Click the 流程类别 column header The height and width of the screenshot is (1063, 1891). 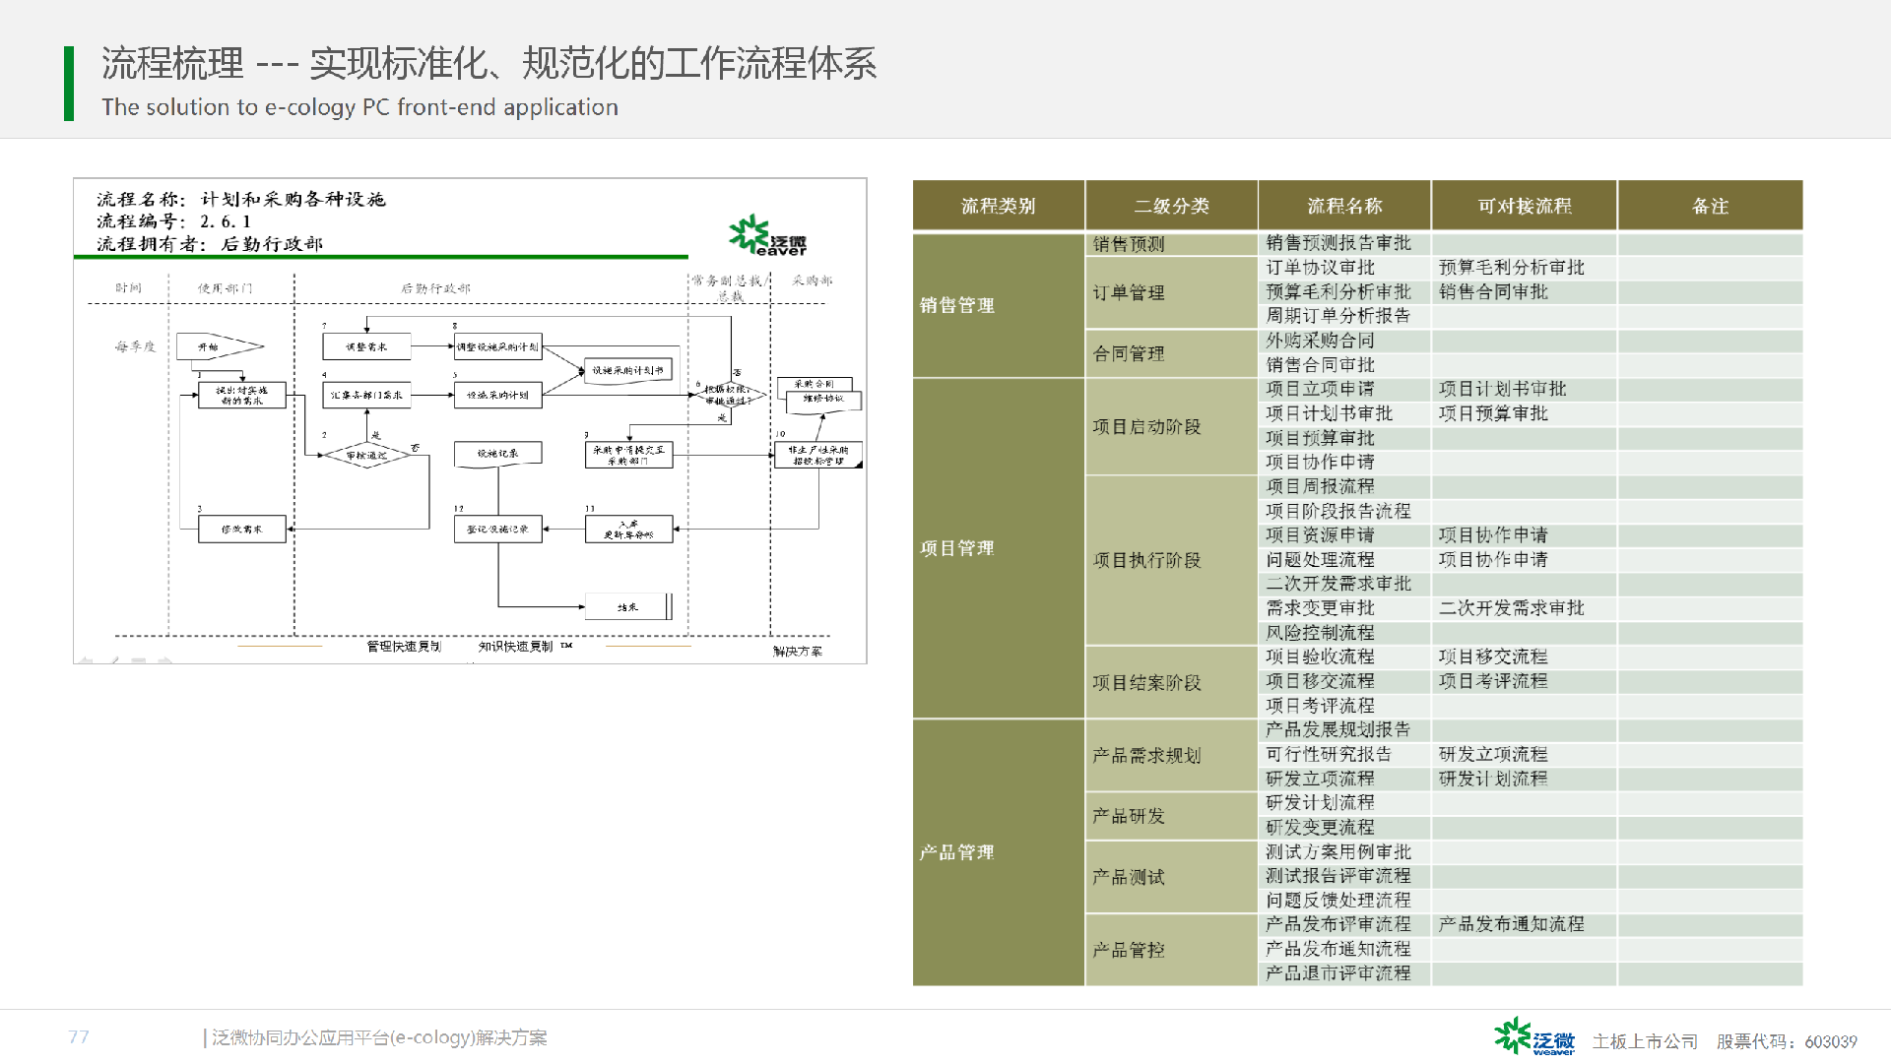(999, 206)
